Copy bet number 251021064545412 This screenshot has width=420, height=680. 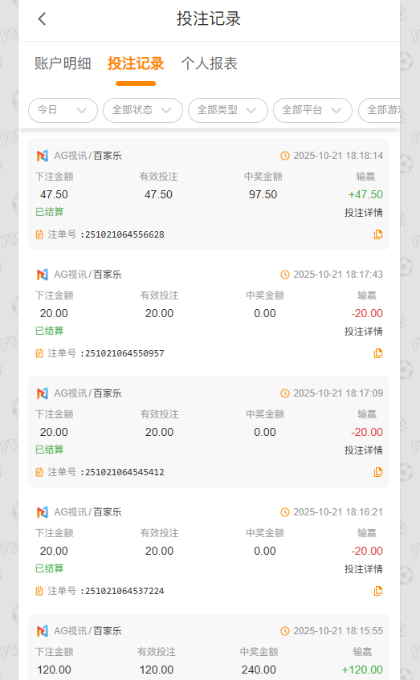(x=378, y=472)
